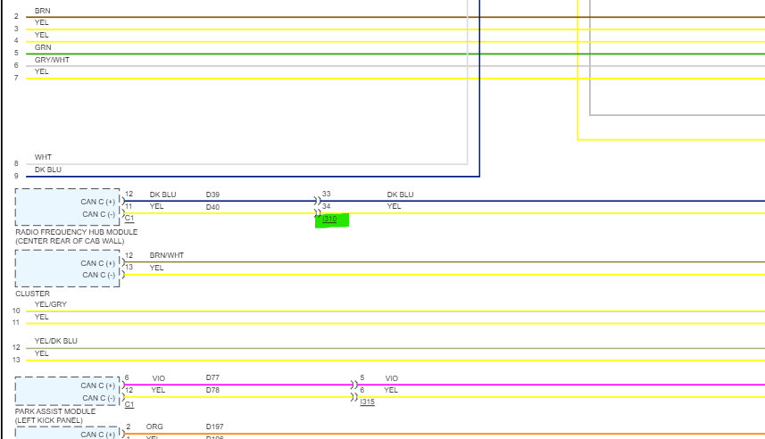Click CAN C (-) in Cluster box

point(98,275)
